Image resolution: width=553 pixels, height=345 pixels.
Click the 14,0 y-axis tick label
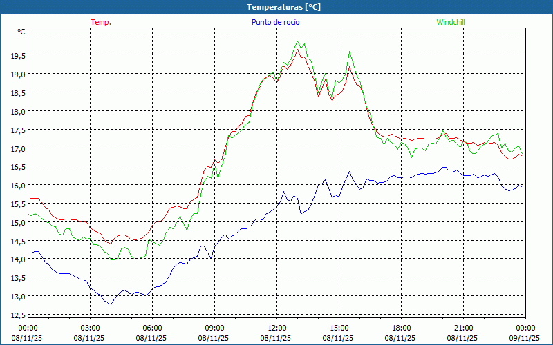tap(18, 259)
